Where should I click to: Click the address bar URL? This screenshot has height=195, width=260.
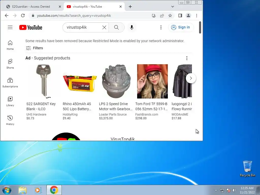74,15
